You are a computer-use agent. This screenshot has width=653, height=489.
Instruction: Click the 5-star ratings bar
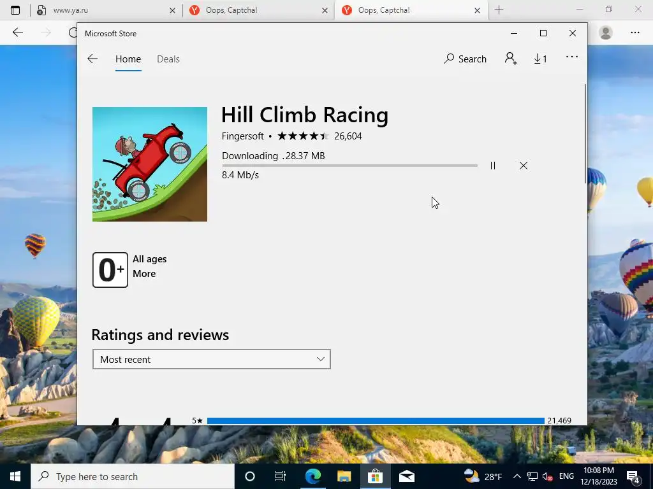pos(376,421)
